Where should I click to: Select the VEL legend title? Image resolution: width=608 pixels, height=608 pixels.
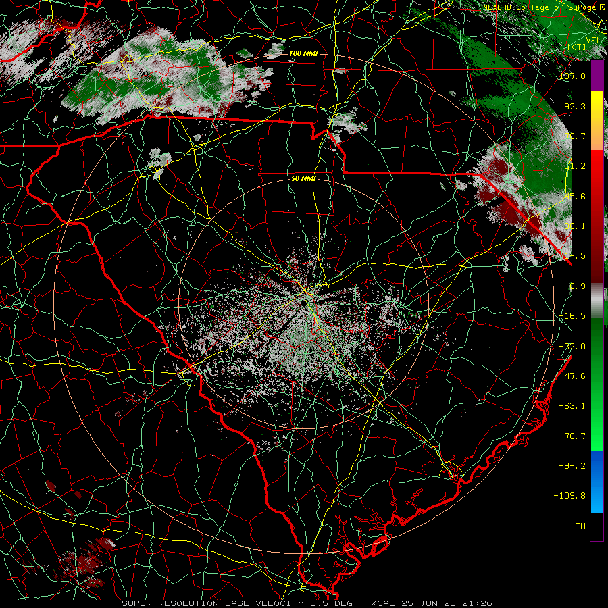click(593, 40)
